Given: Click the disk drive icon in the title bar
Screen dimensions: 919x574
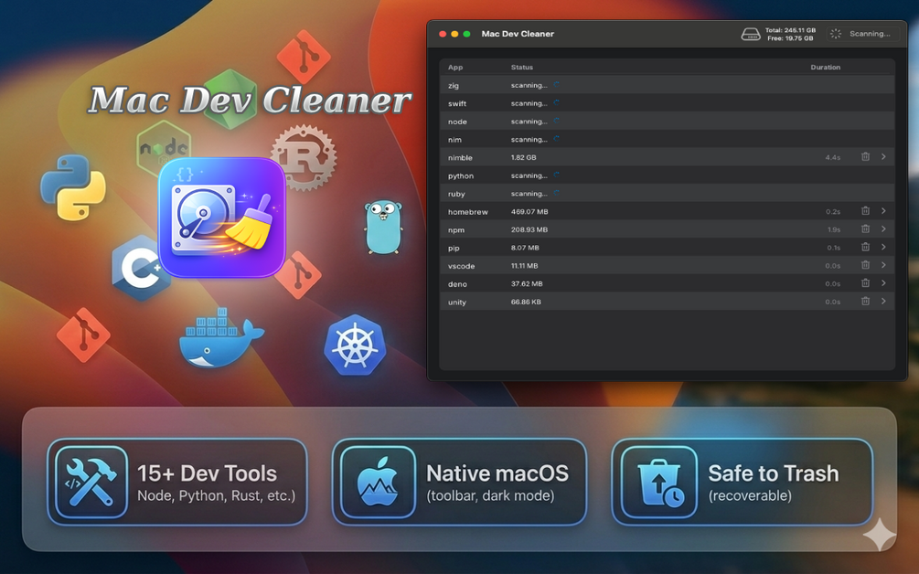Looking at the screenshot, I should click(751, 34).
